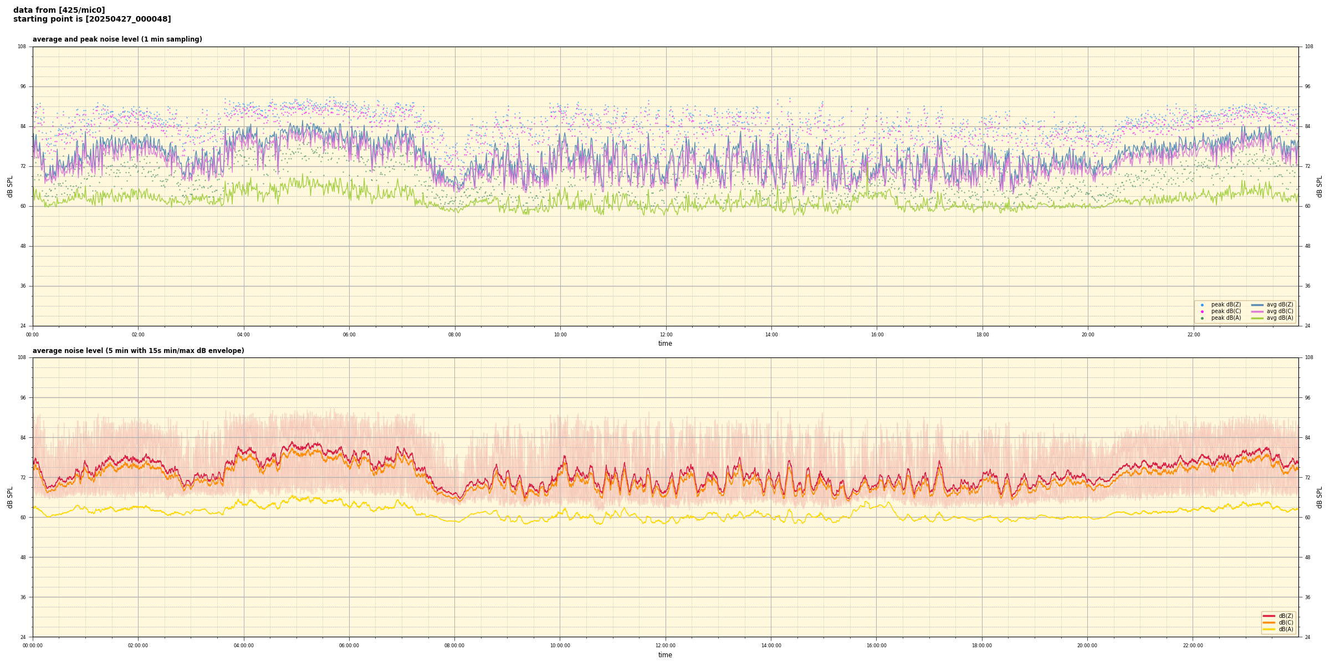Click the 'average and peak noise level' chart title
The height and width of the screenshot is (665, 1330).
[x=117, y=39]
